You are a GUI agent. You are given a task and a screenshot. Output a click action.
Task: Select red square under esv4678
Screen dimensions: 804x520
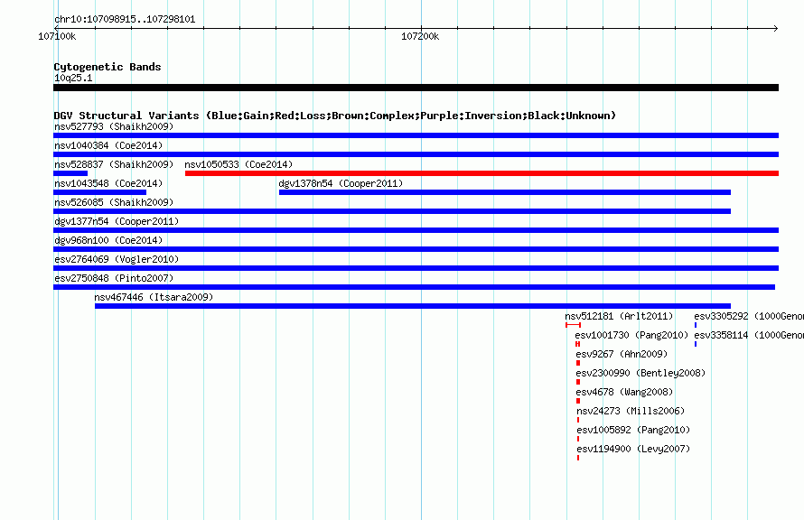coord(578,401)
